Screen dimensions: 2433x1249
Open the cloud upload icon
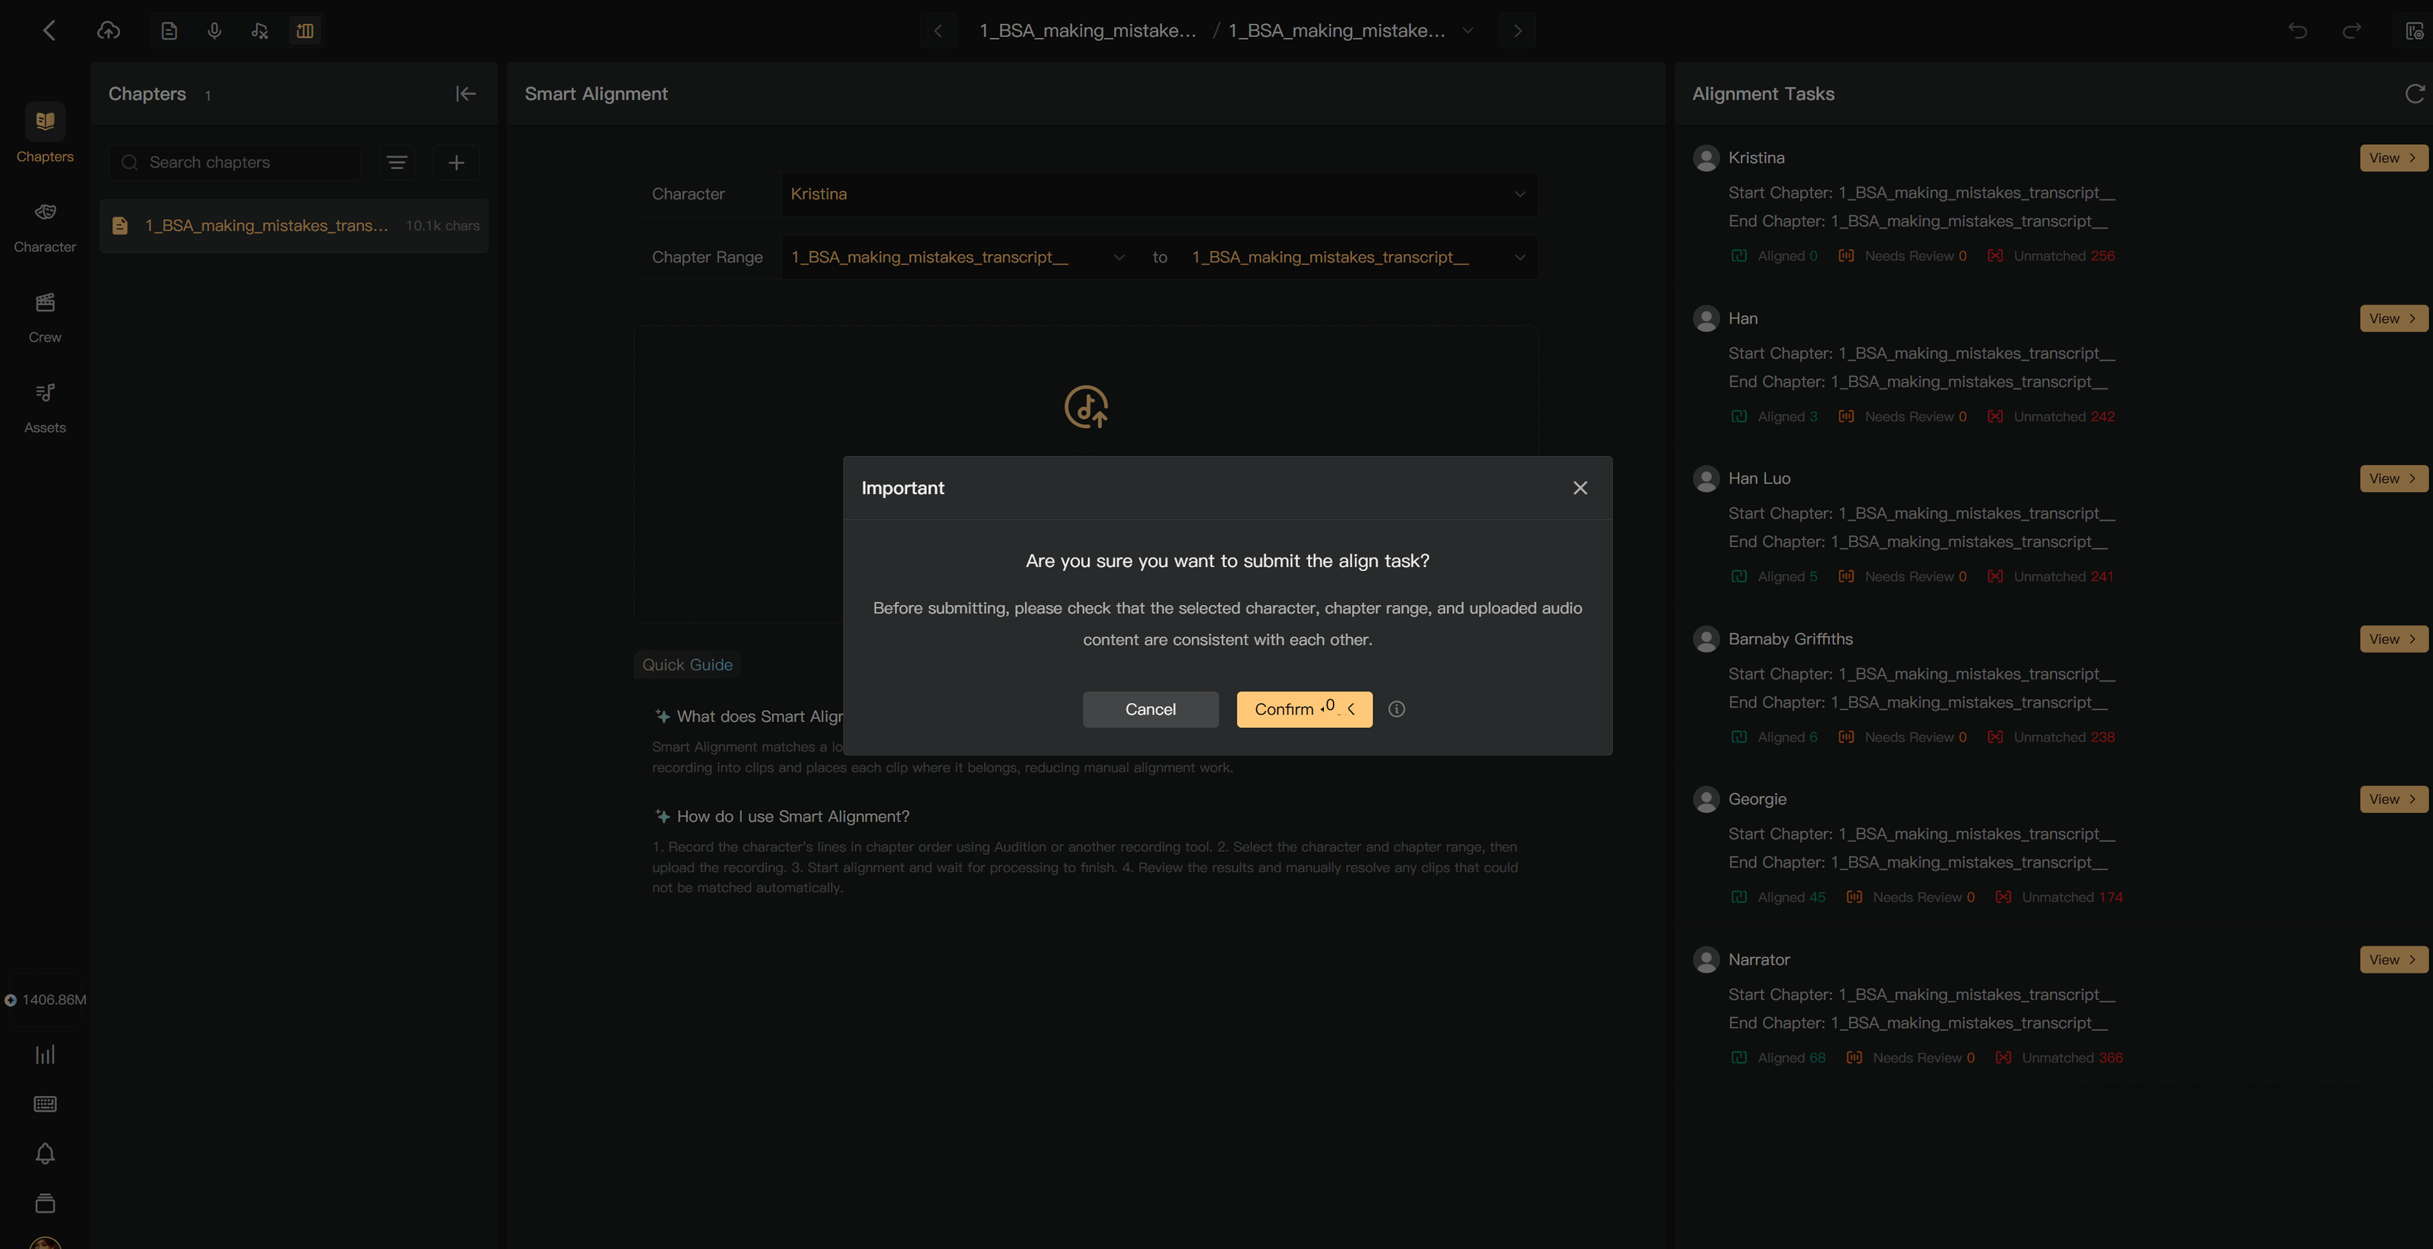coord(108,30)
